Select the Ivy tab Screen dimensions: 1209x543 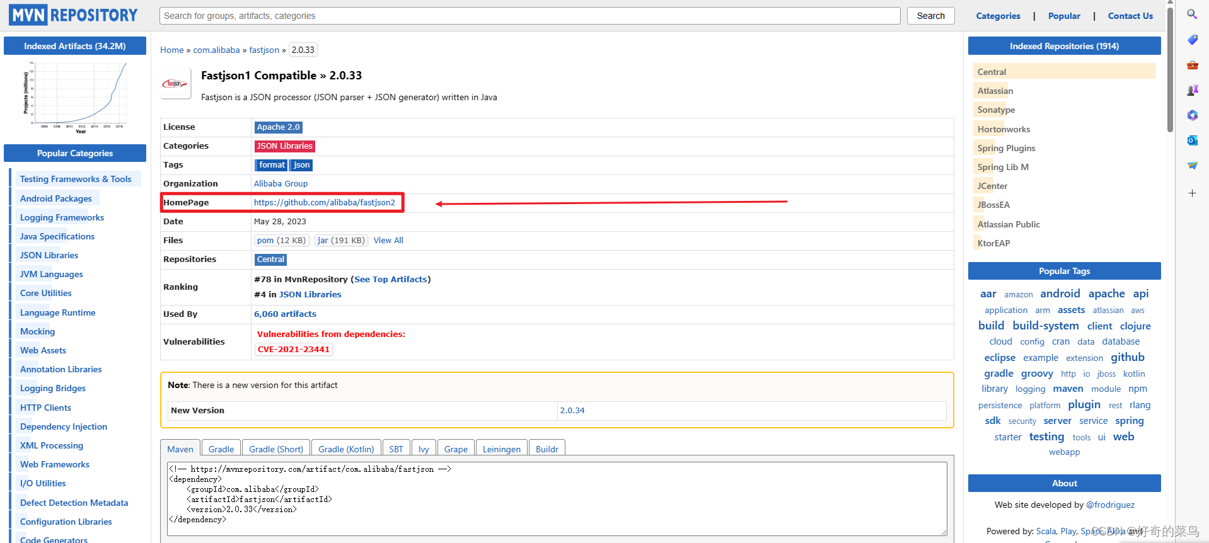click(424, 448)
